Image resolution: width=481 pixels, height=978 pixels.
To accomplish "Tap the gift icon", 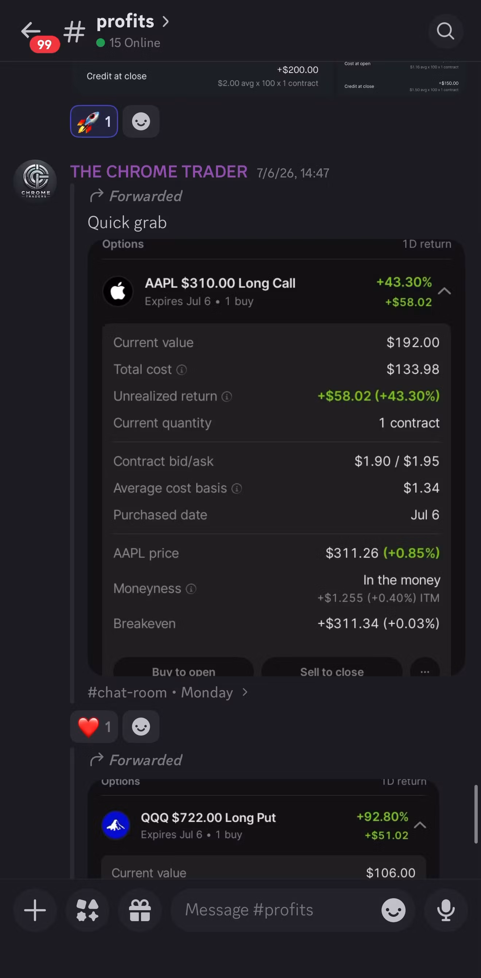I will click(140, 910).
